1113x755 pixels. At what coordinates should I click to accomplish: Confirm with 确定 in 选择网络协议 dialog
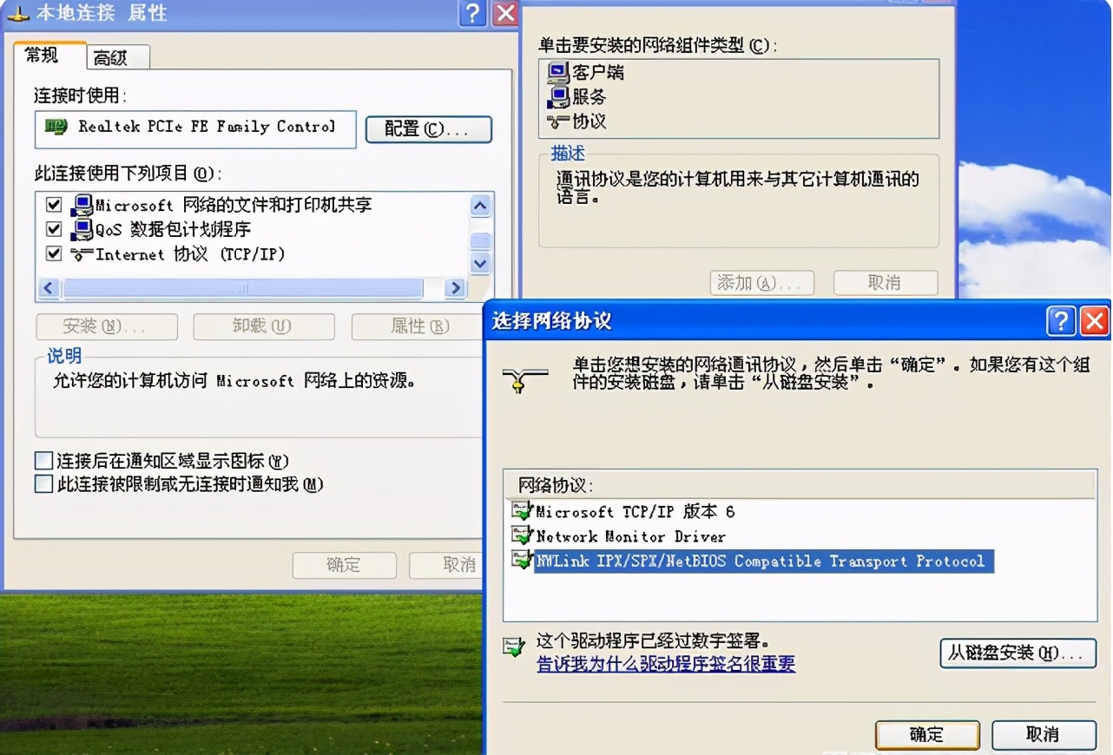tap(926, 734)
